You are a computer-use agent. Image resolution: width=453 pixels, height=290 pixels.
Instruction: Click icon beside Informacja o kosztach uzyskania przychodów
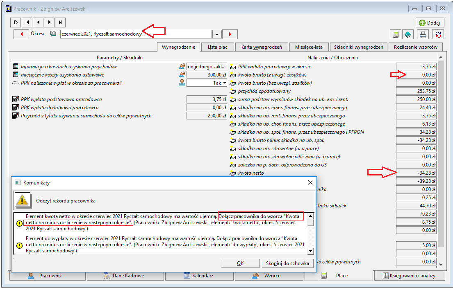(16, 67)
